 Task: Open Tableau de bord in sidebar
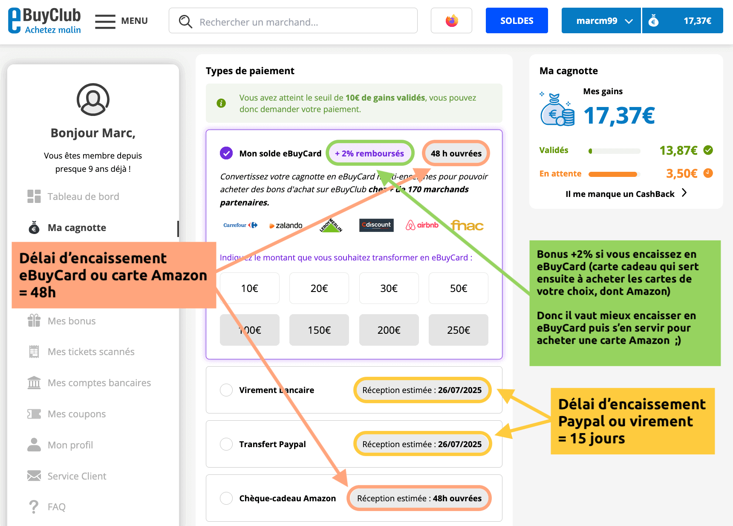pos(83,197)
